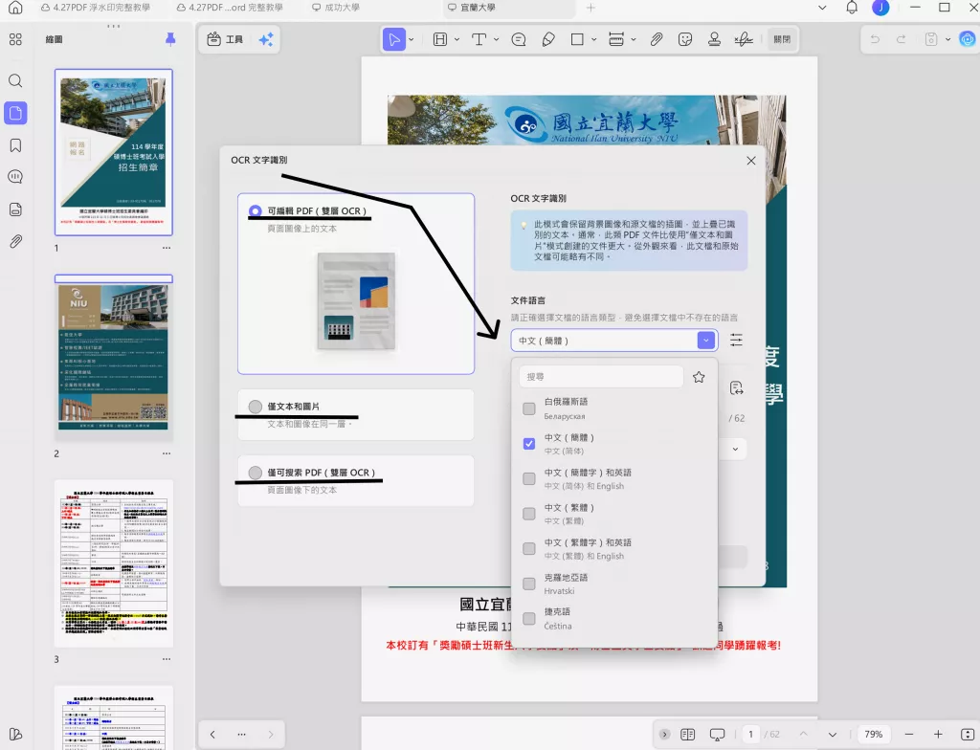Select 可編輯 PDF (雙層 OCR) radio option
The image size is (980, 750).
pyautogui.click(x=255, y=211)
